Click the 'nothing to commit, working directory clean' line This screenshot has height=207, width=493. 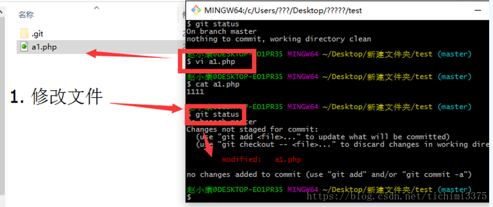click(279, 39)
